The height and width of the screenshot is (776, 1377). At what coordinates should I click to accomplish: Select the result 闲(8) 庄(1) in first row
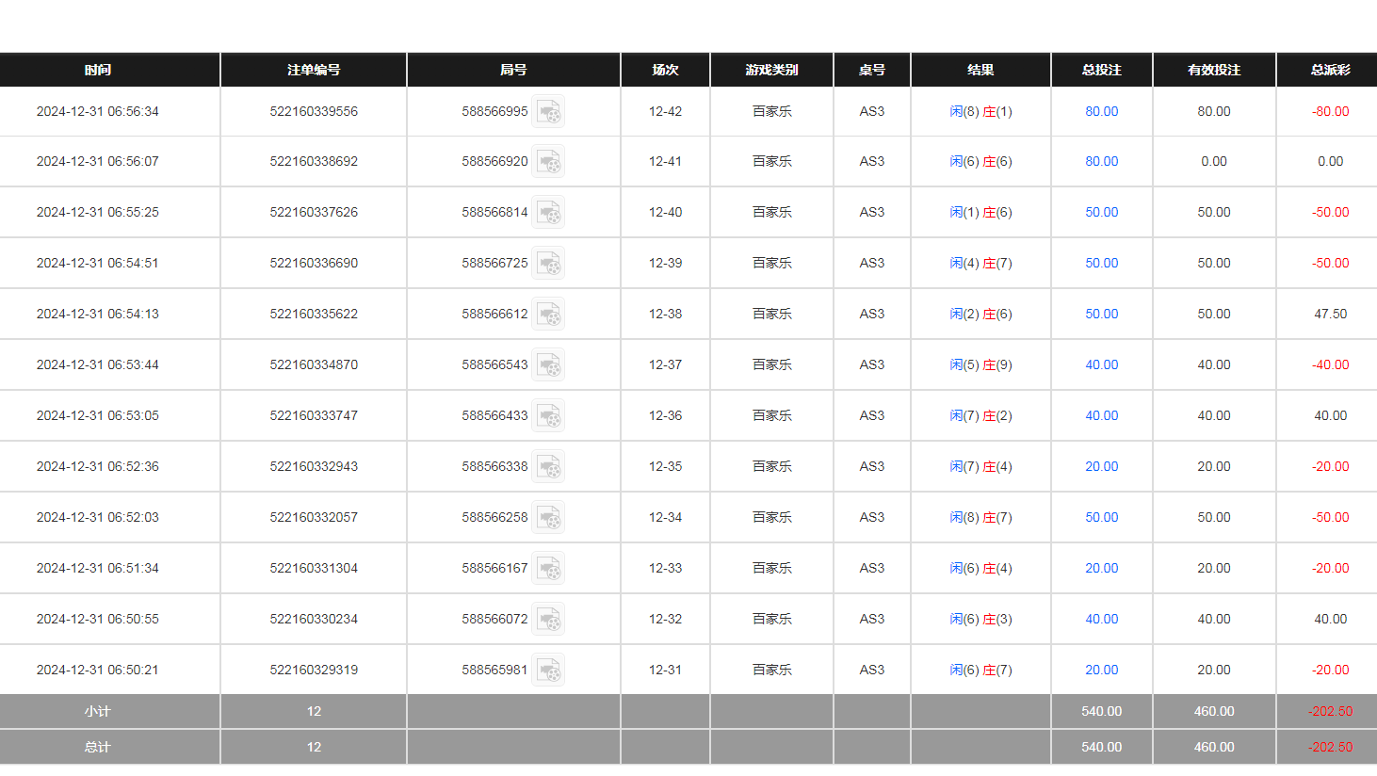pos(980,111)
